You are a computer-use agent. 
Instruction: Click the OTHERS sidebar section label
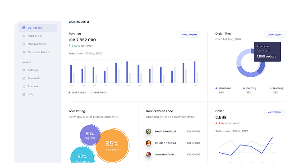[27, 62]
